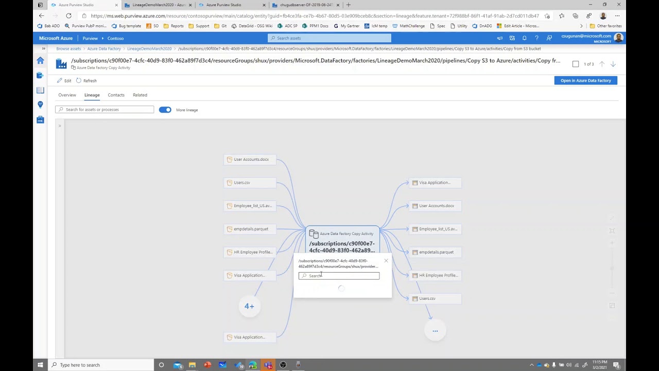Expand the lineage side panel chevron
This screenshot has height=371, width=659.
pos(60,126)
